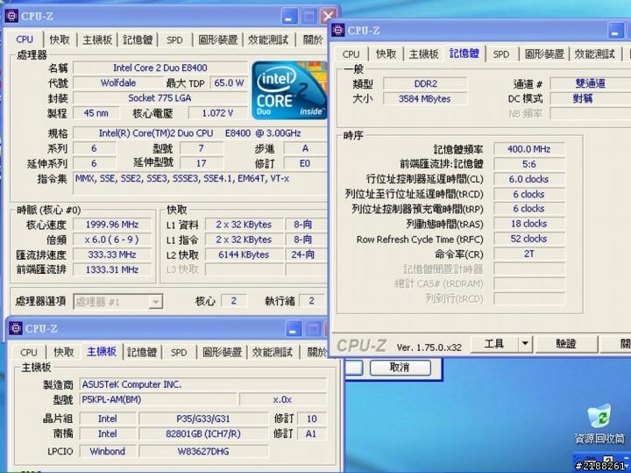
Task: Open the 主機板 tab in the memory window
Action: point(423,54)
